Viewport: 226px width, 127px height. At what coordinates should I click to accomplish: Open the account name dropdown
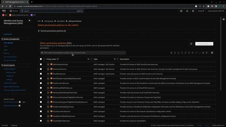click(216, 11)
